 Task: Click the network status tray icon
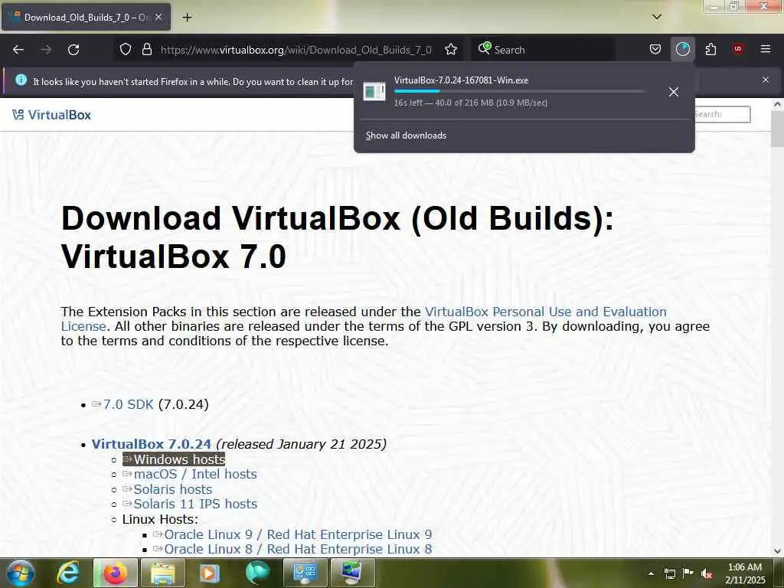tap(669, 573)
